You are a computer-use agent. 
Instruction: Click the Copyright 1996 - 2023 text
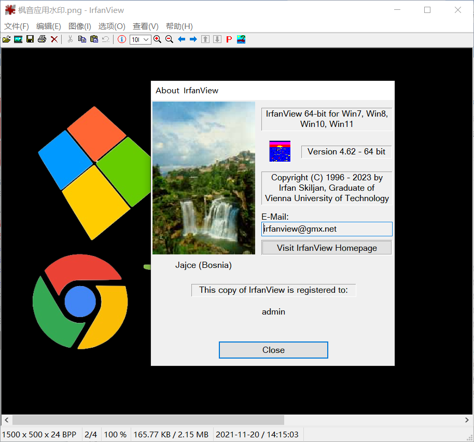point(327,188)
